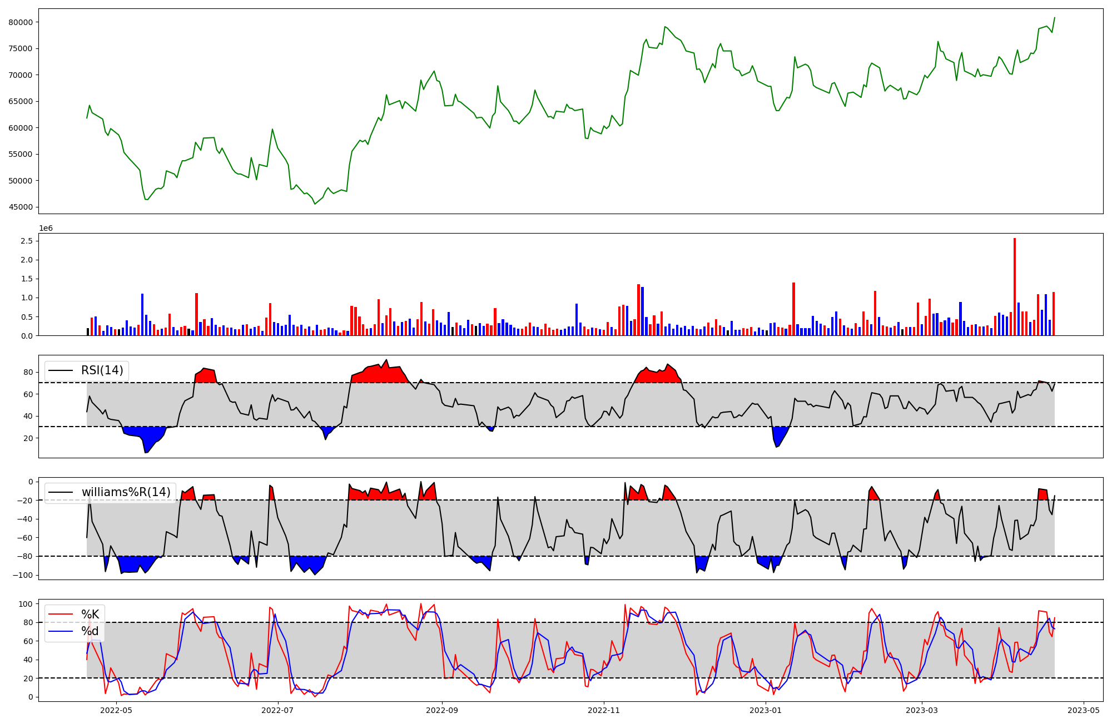Click the 2023-05 date axis label
Viewport: 1112px width, 723px height.
click(1084, 710)
